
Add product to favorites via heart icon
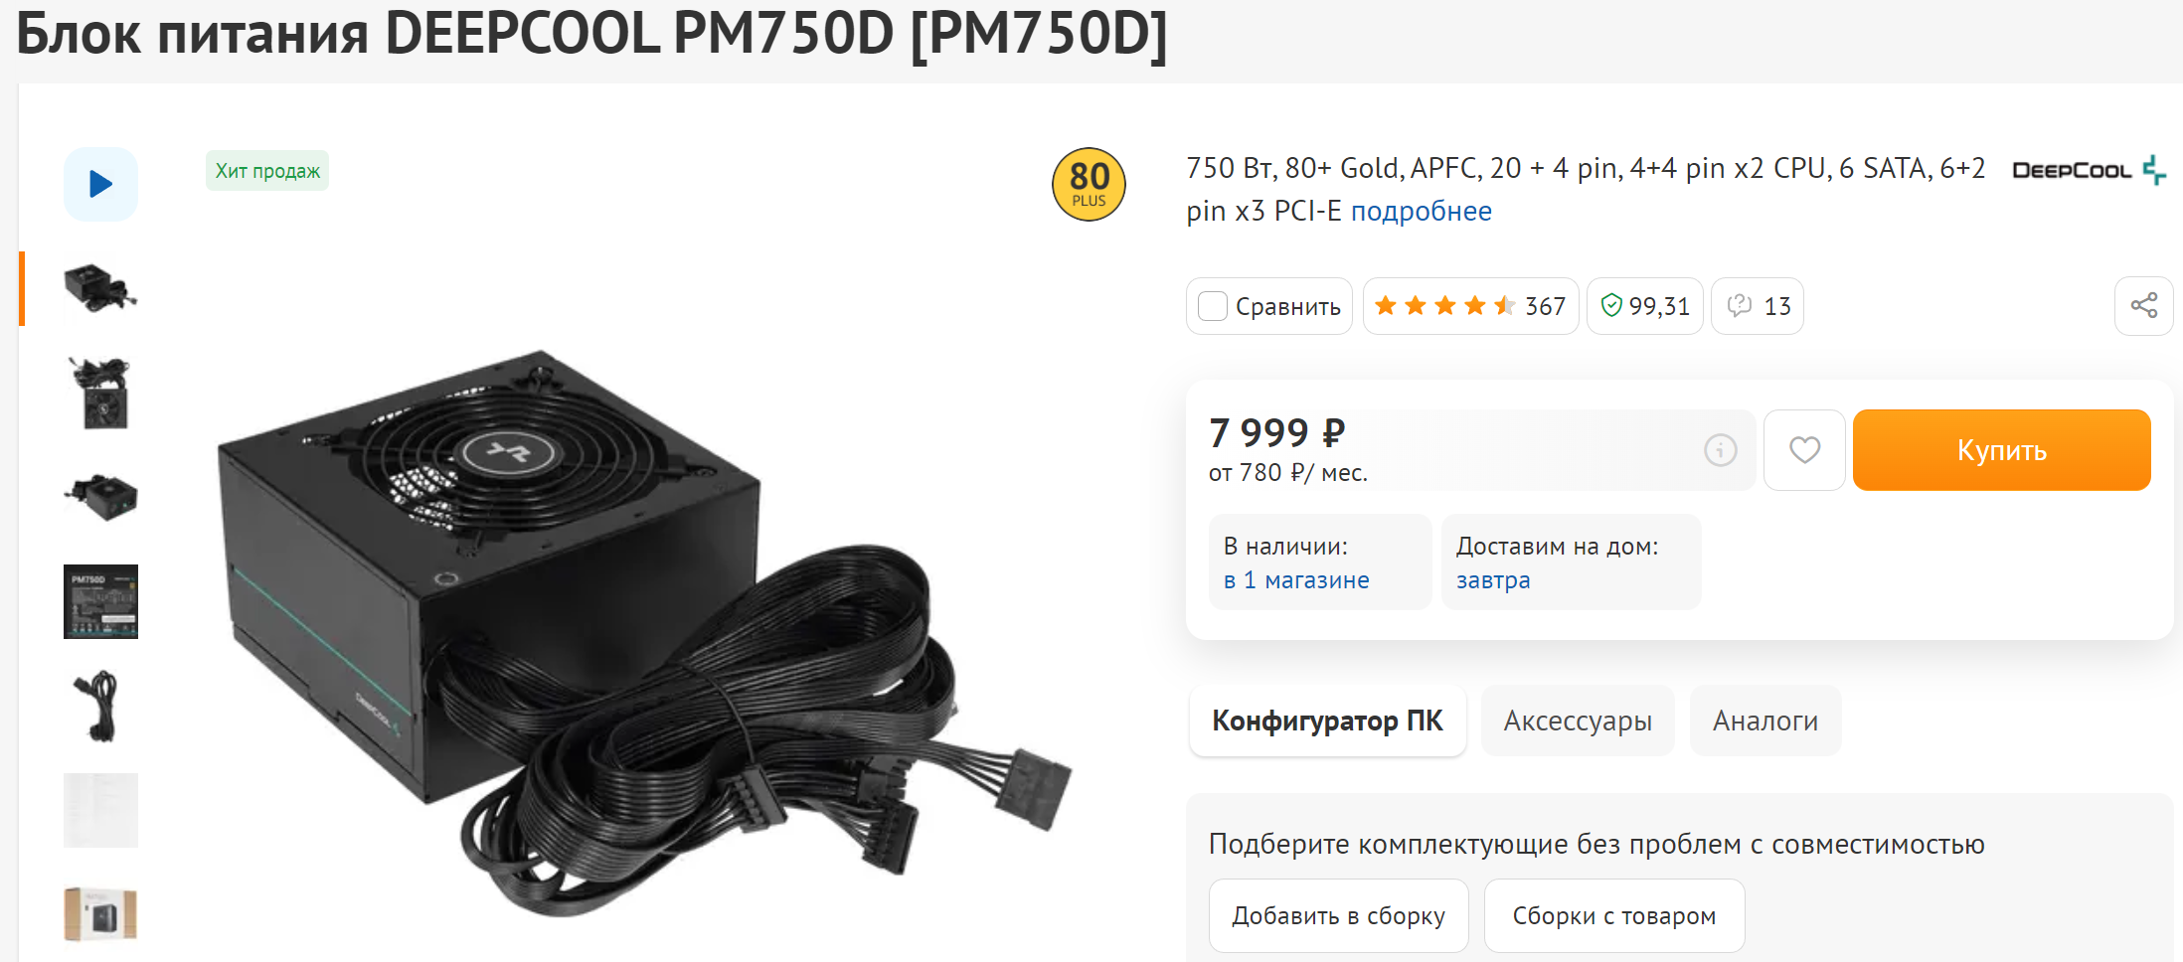tap(1804, 450)
